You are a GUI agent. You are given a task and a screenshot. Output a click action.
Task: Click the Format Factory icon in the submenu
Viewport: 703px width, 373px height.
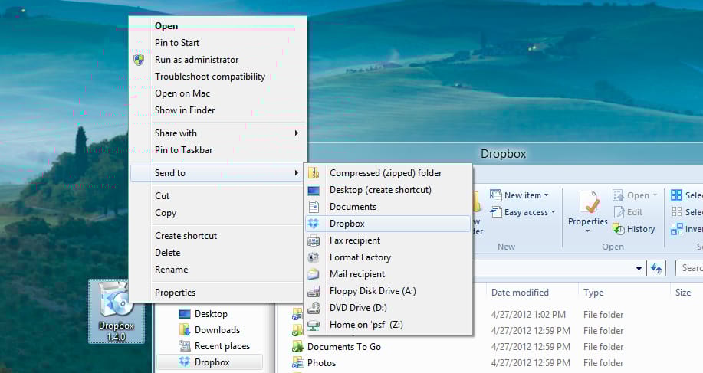314,257
